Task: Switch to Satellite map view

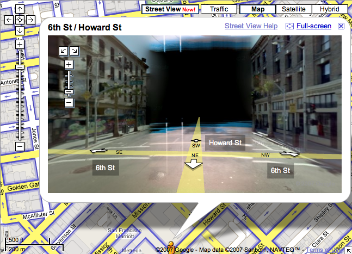Action: tap(294, 9)
